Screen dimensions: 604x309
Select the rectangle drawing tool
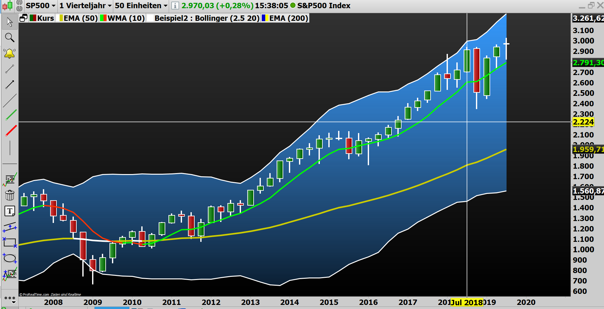point(9,243)
